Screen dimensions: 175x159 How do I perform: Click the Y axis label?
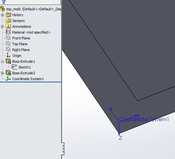pos(110,109)
